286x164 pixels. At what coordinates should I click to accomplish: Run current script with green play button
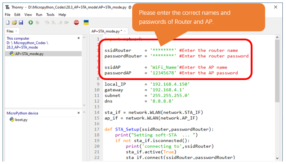pos(31,22)
